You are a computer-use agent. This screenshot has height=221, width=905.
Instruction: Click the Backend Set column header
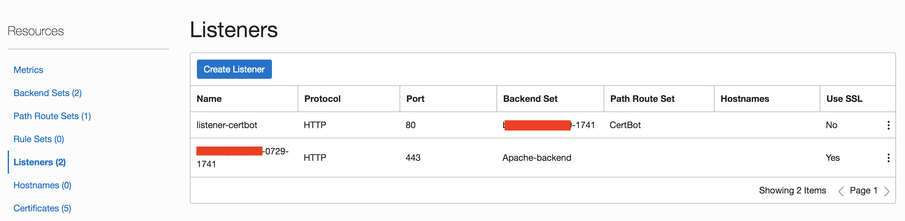point(530,99)
